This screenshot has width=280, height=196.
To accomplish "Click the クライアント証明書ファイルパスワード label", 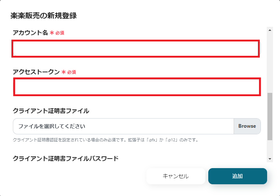I will 65,159.
